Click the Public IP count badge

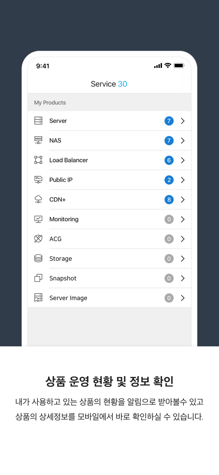point(169,180)
